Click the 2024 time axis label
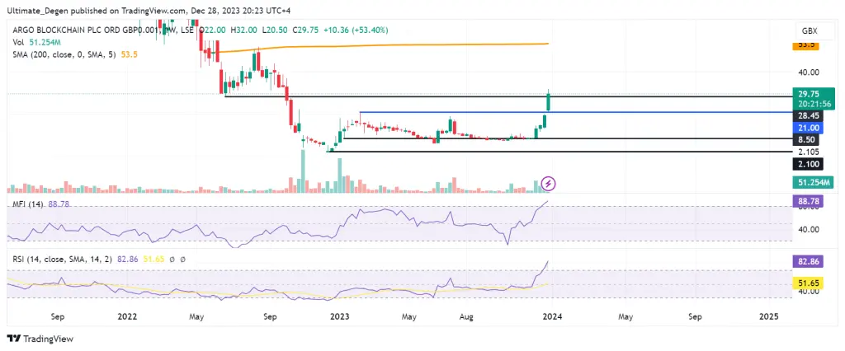Image resolution: width=845 pixels, height=351 pixels. [x=552, y=317]
